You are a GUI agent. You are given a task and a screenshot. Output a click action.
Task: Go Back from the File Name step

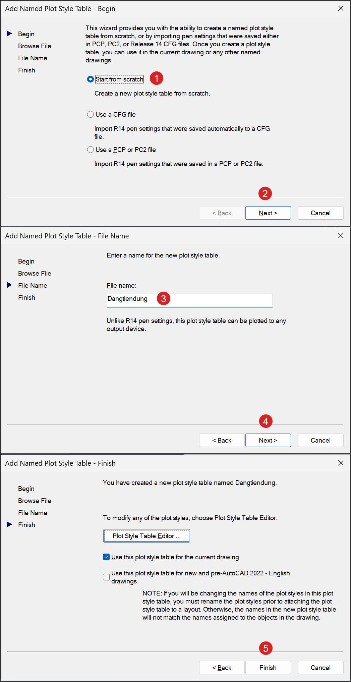(222, 440)
